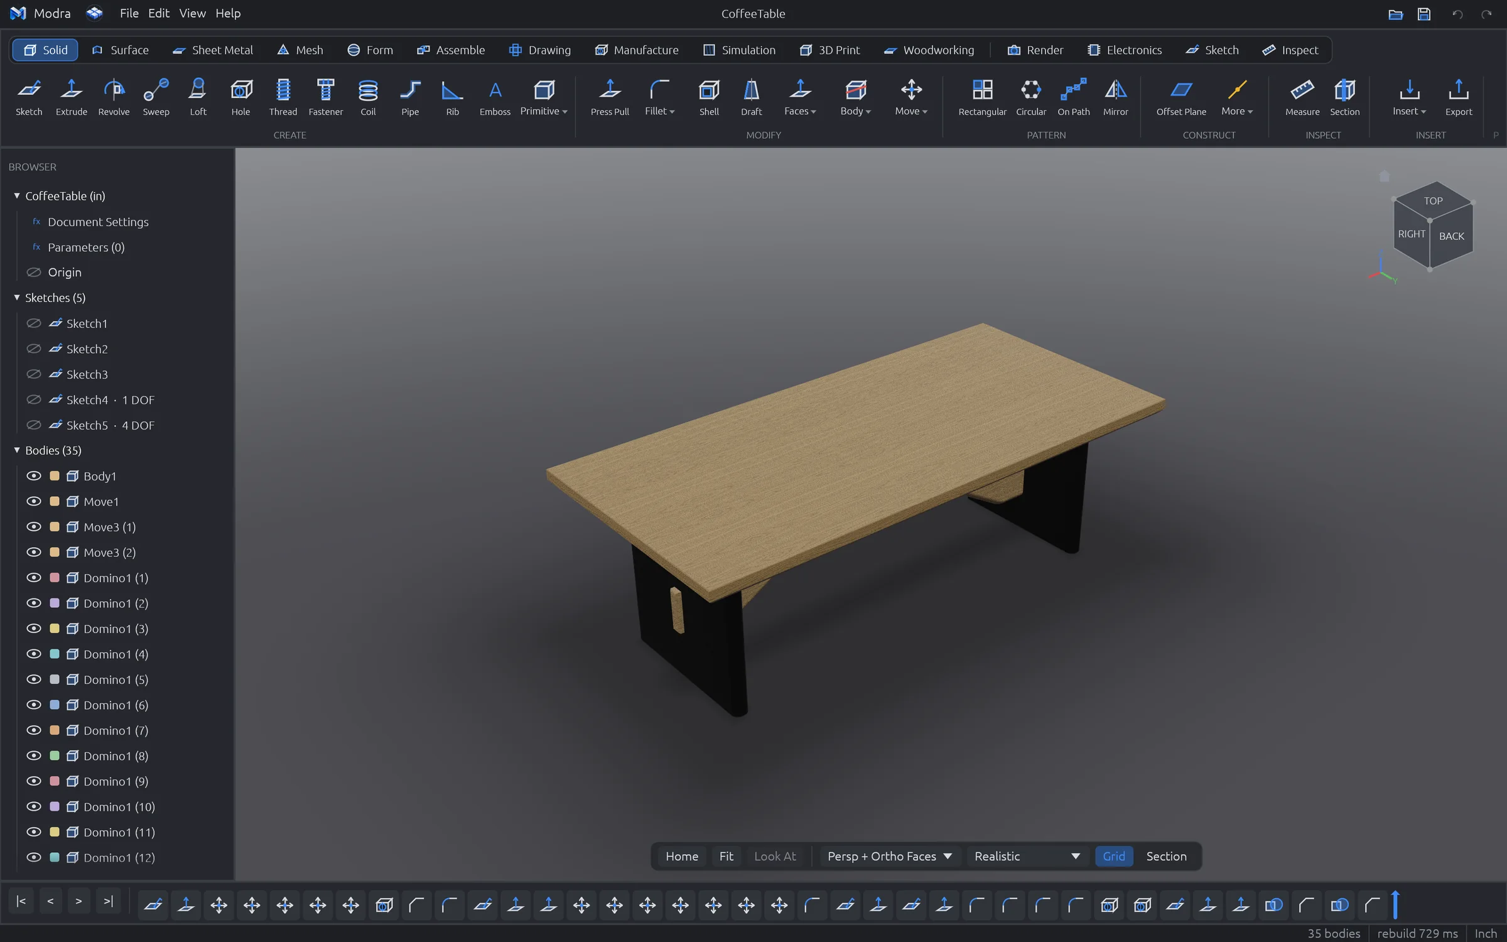
Task: Jump to timeline start
Action: pos(21,901)
